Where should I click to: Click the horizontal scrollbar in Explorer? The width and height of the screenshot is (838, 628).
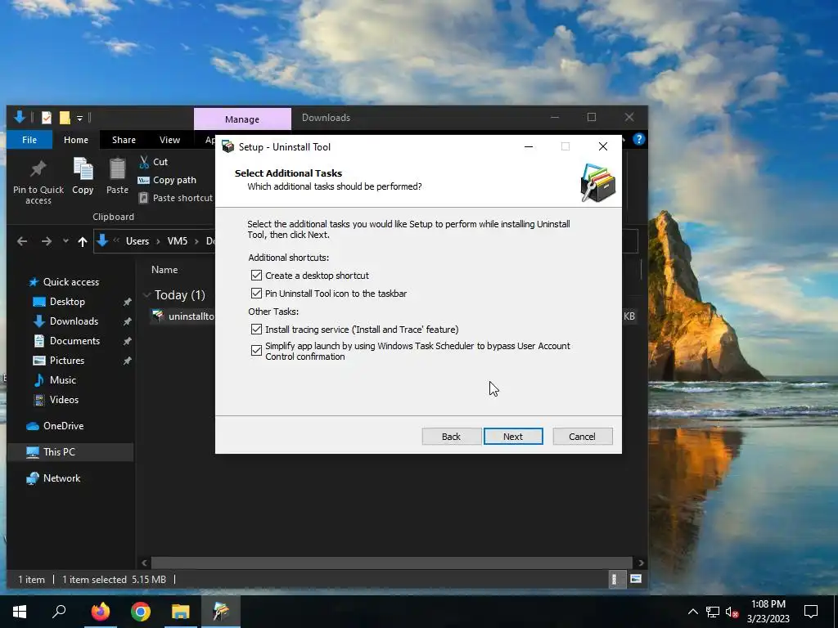coord(392,563)
